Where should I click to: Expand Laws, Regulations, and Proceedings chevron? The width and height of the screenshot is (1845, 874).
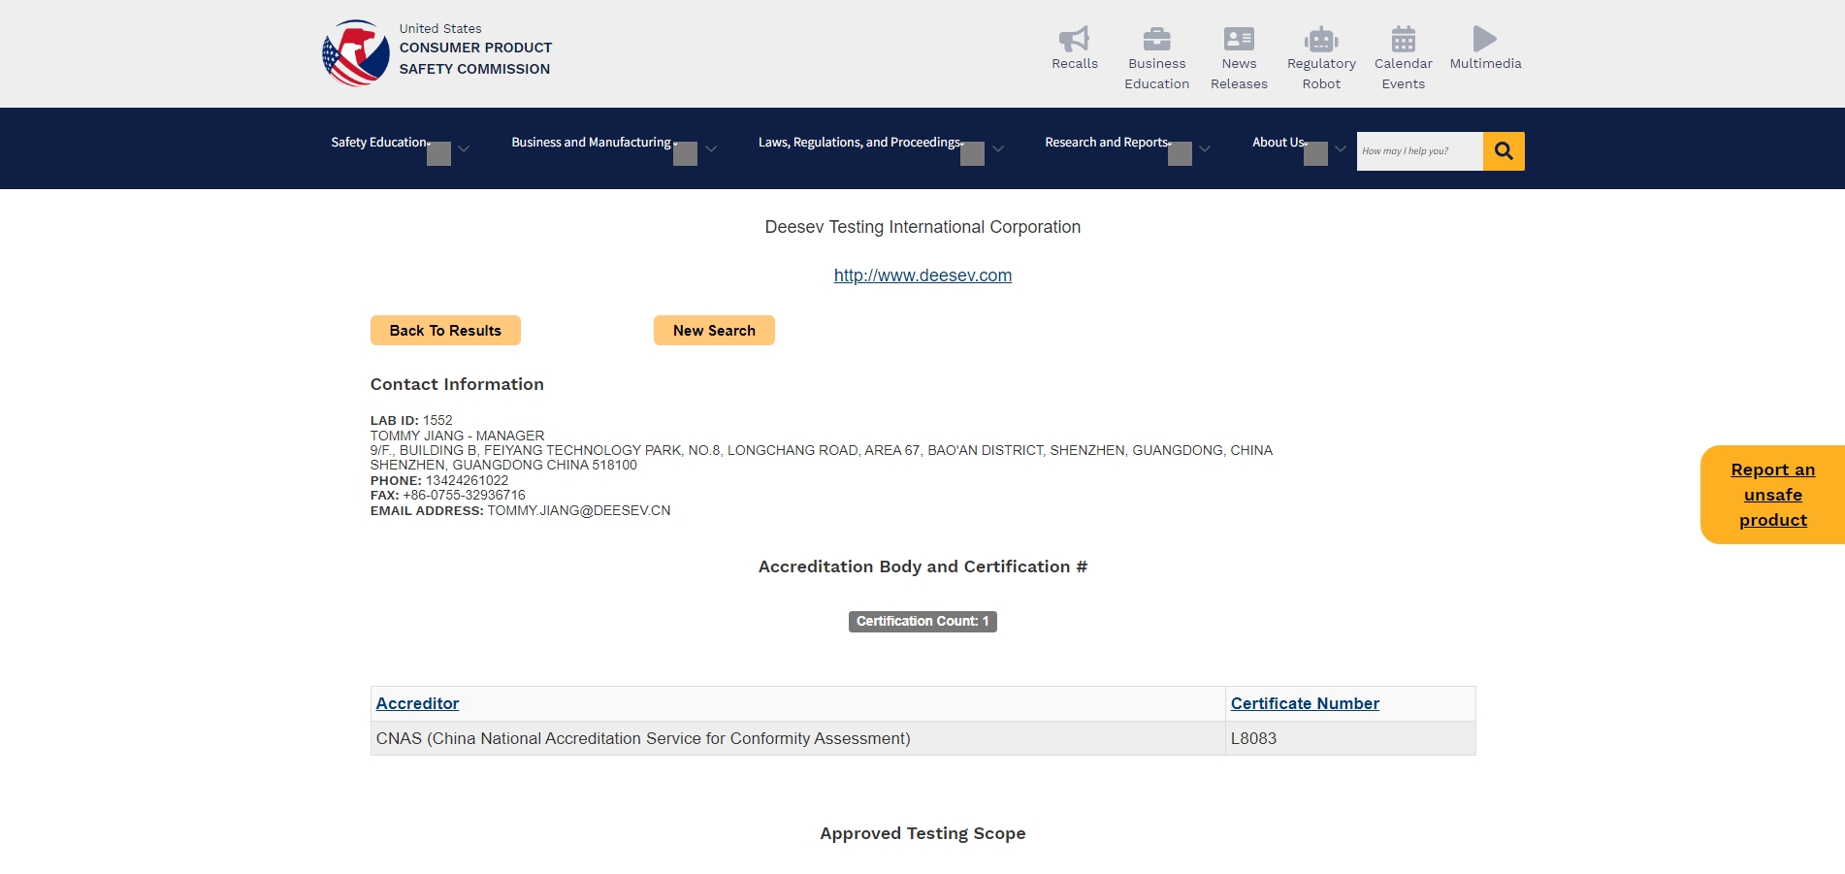pyautogui.click(x=998, y=149)
